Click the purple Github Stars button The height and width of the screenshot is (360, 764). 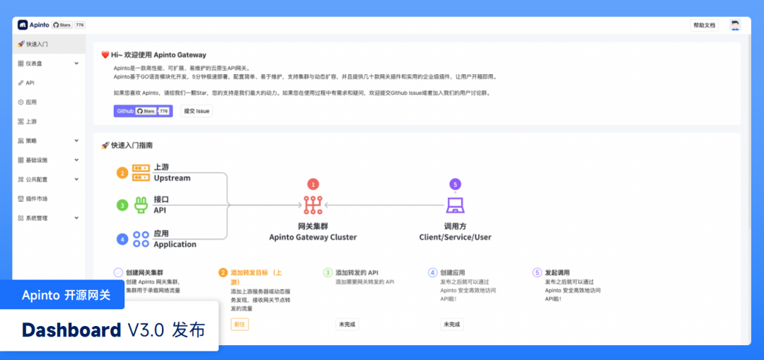tap(143, 111)
